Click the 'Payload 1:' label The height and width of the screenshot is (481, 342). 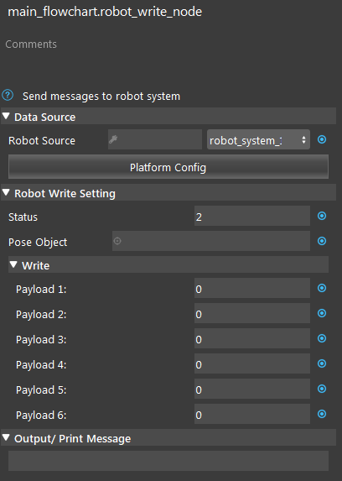click(41, 290)
